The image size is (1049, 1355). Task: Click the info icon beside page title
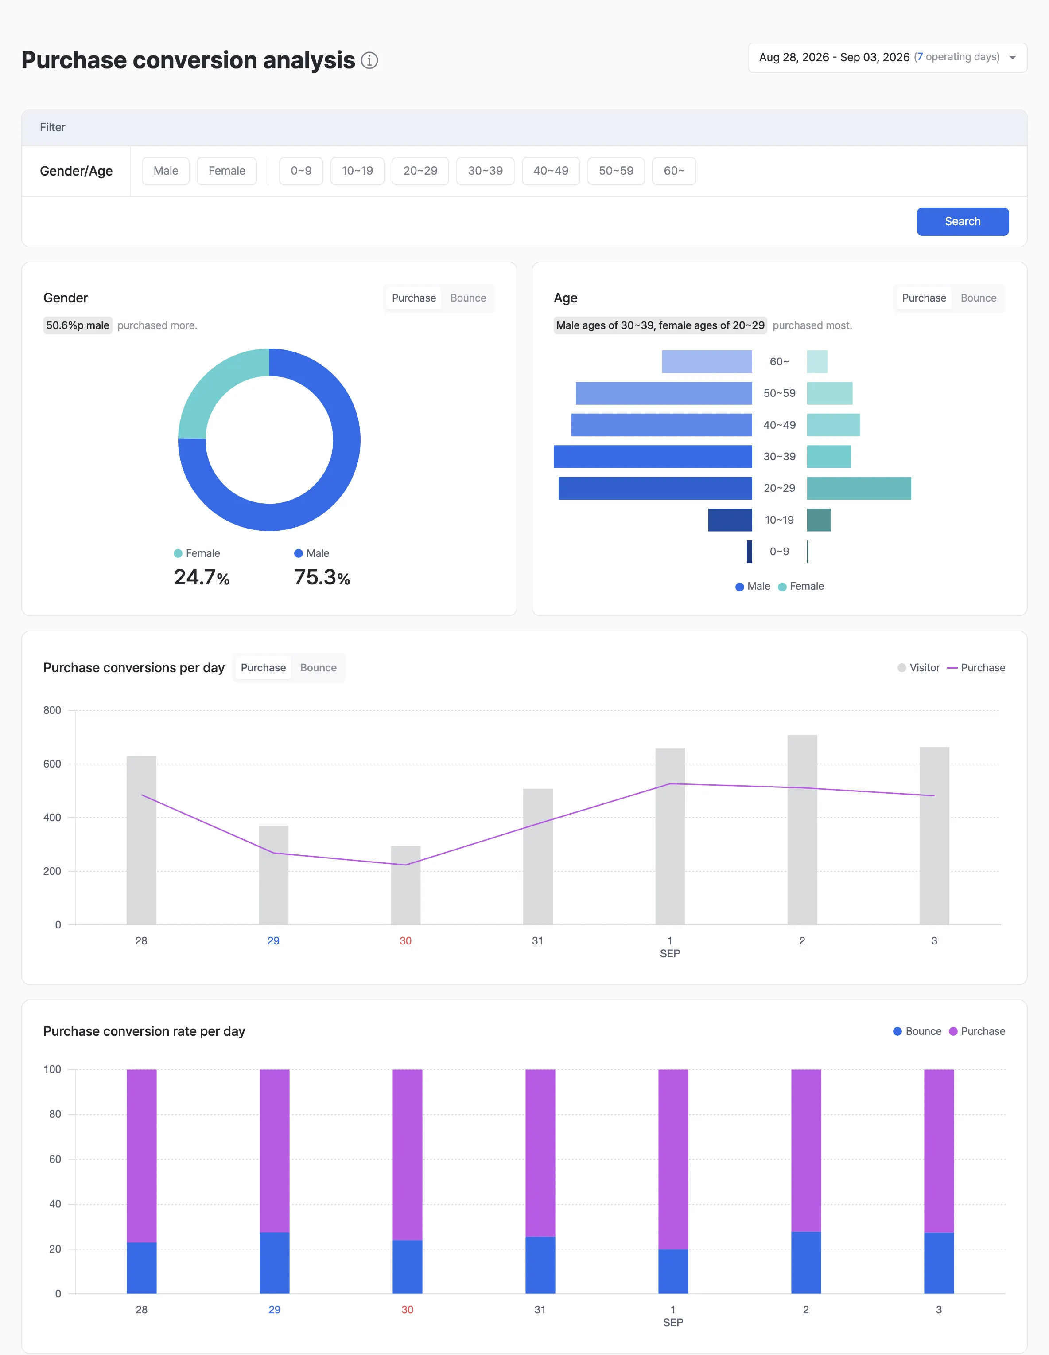click(369, 60)
